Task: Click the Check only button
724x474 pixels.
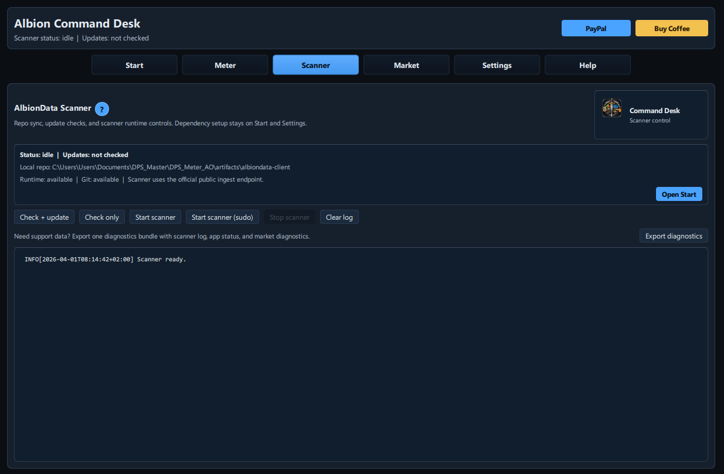Action: [x=101, y=217]
